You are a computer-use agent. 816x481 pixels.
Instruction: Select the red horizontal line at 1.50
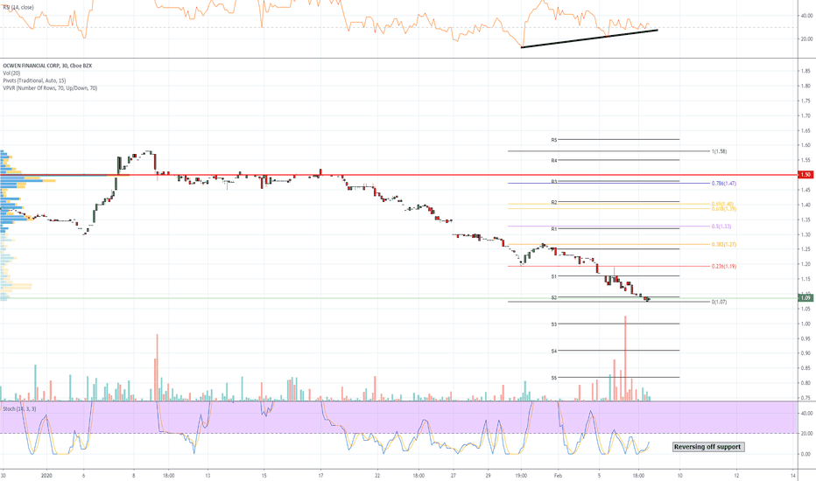[398, 175]
